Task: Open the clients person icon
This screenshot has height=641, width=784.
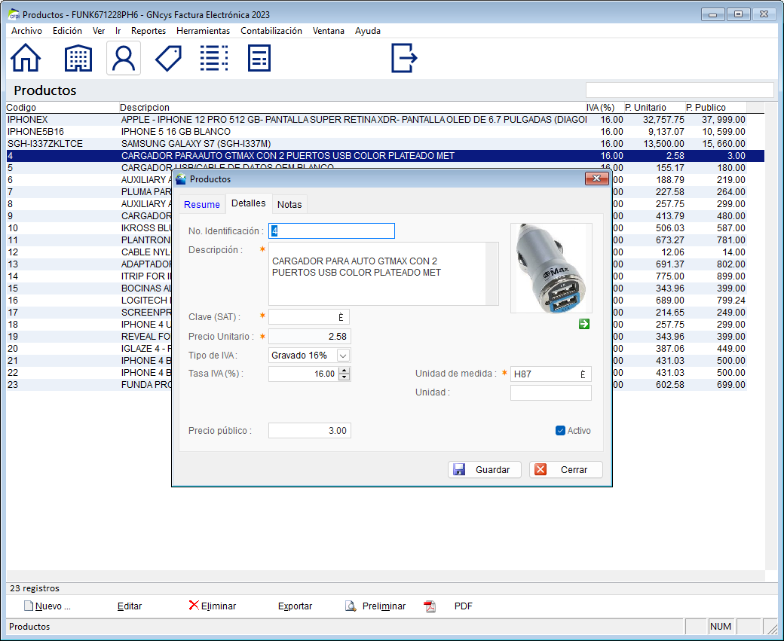Action: (124, 59)
